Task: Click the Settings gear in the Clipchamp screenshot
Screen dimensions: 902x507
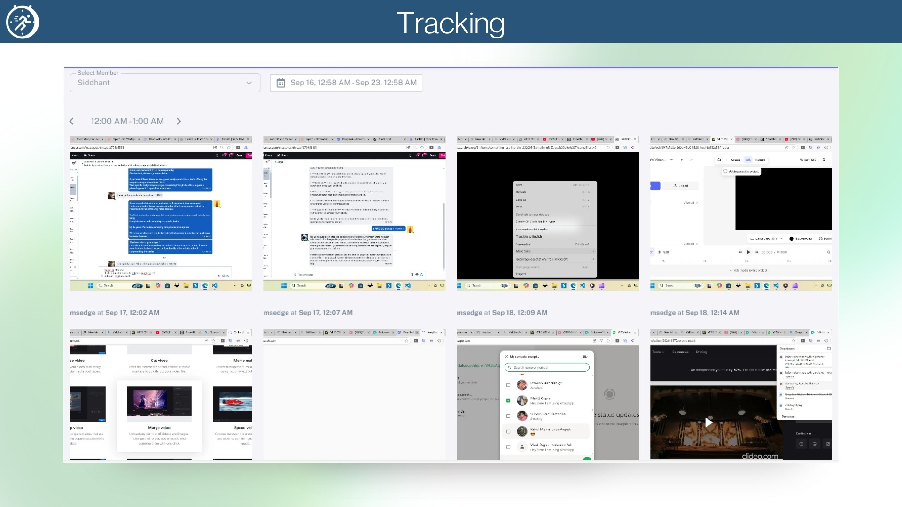Action: coord(821,238)
